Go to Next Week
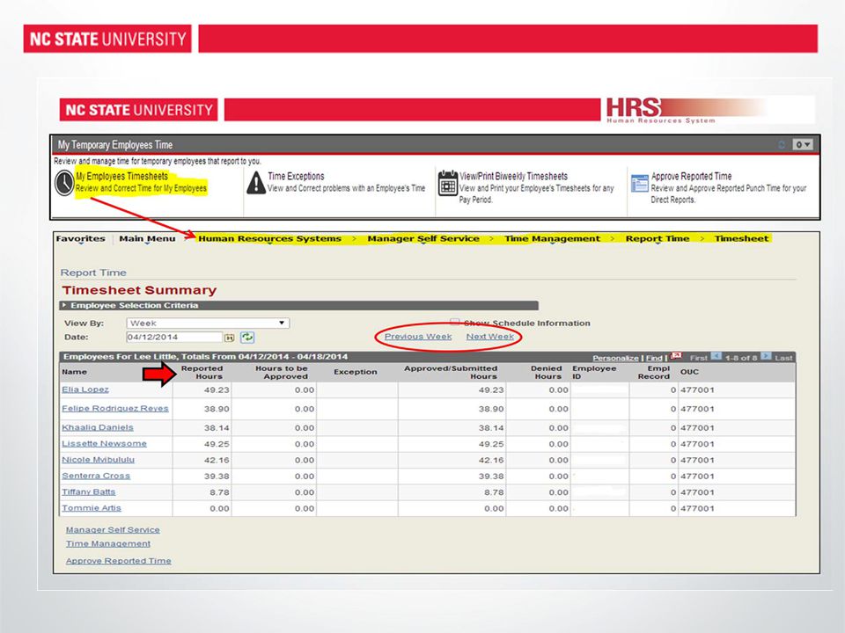 [490, 337]
